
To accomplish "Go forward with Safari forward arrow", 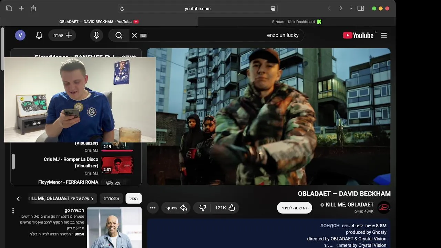I will tap(341, 8).
